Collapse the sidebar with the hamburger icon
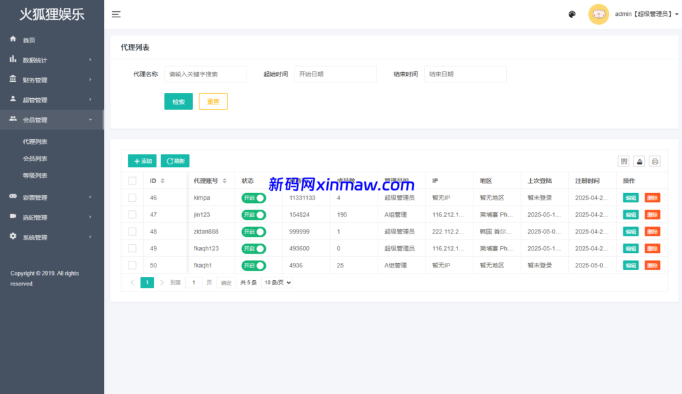 [116, 15]
